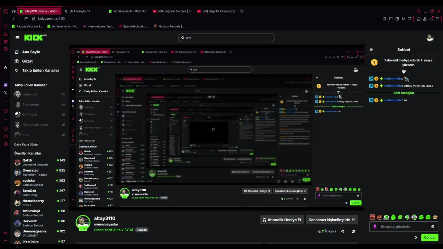Click muhmmedu username on 'sa' message
Image resolution: width=443 pixels, height=249 pixels.
(393, 100)
